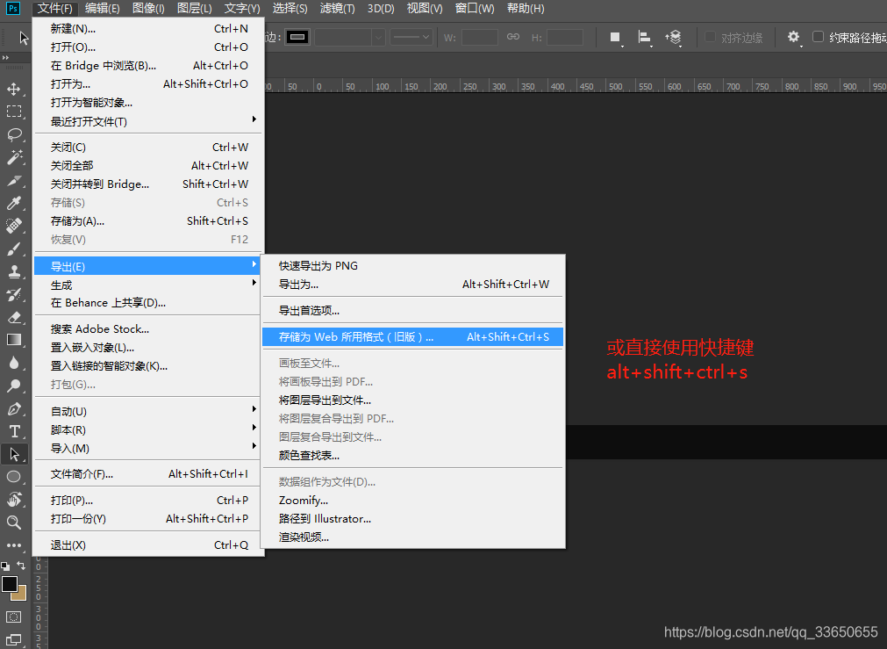
Task: Open the gear settings options
Action: (x=794, y=38)
